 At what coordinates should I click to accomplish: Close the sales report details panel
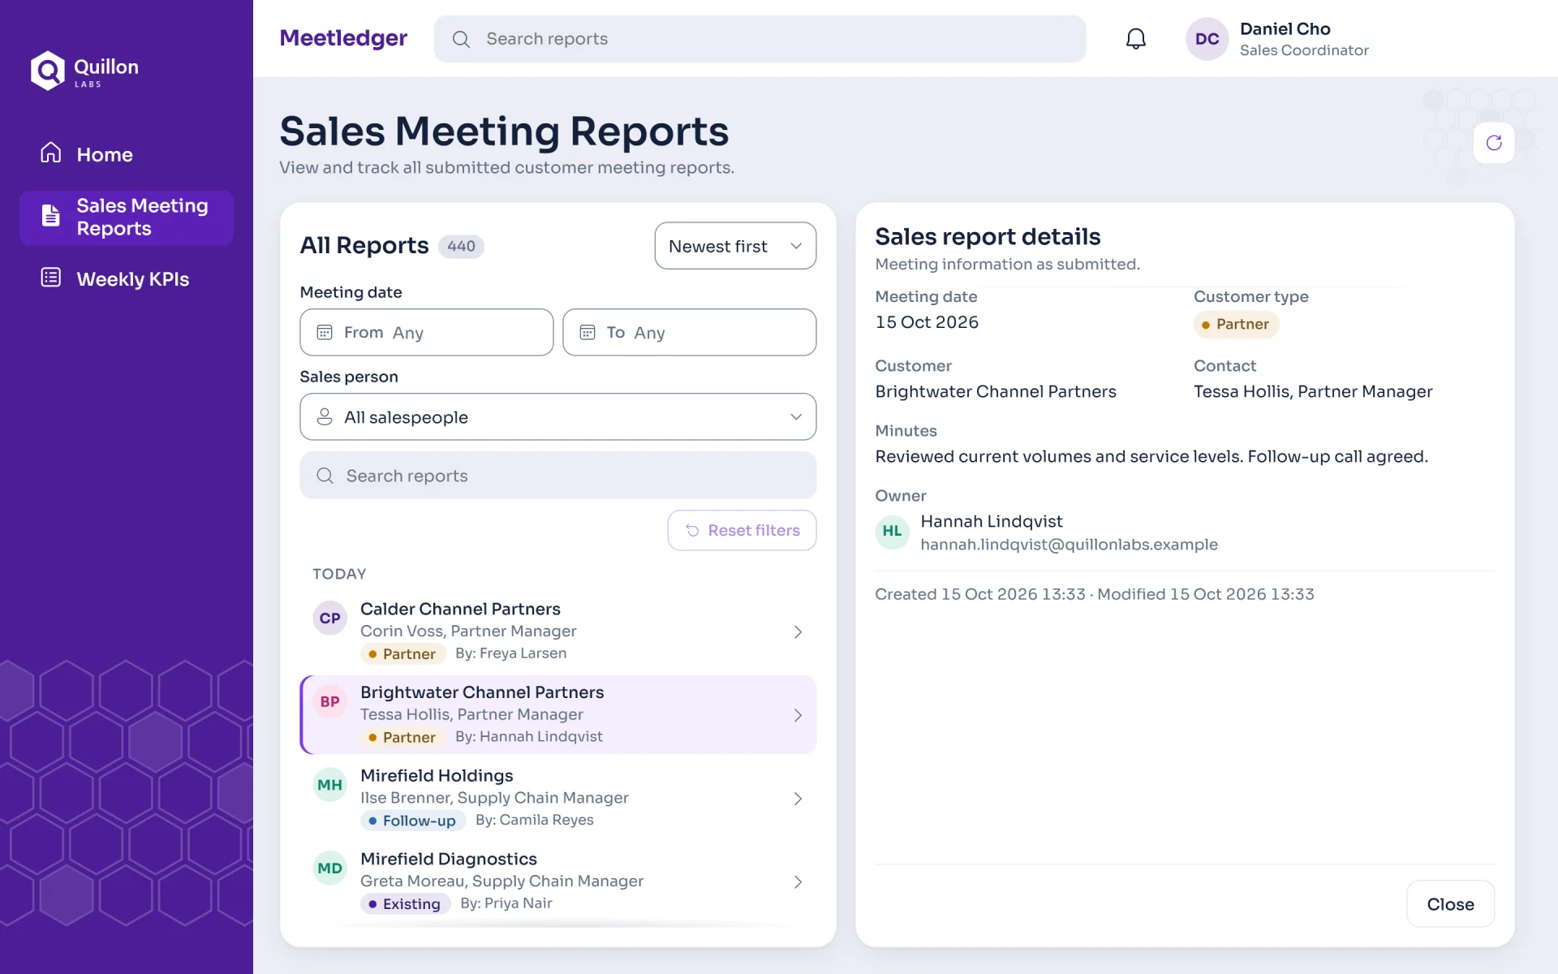[1450, 904]
